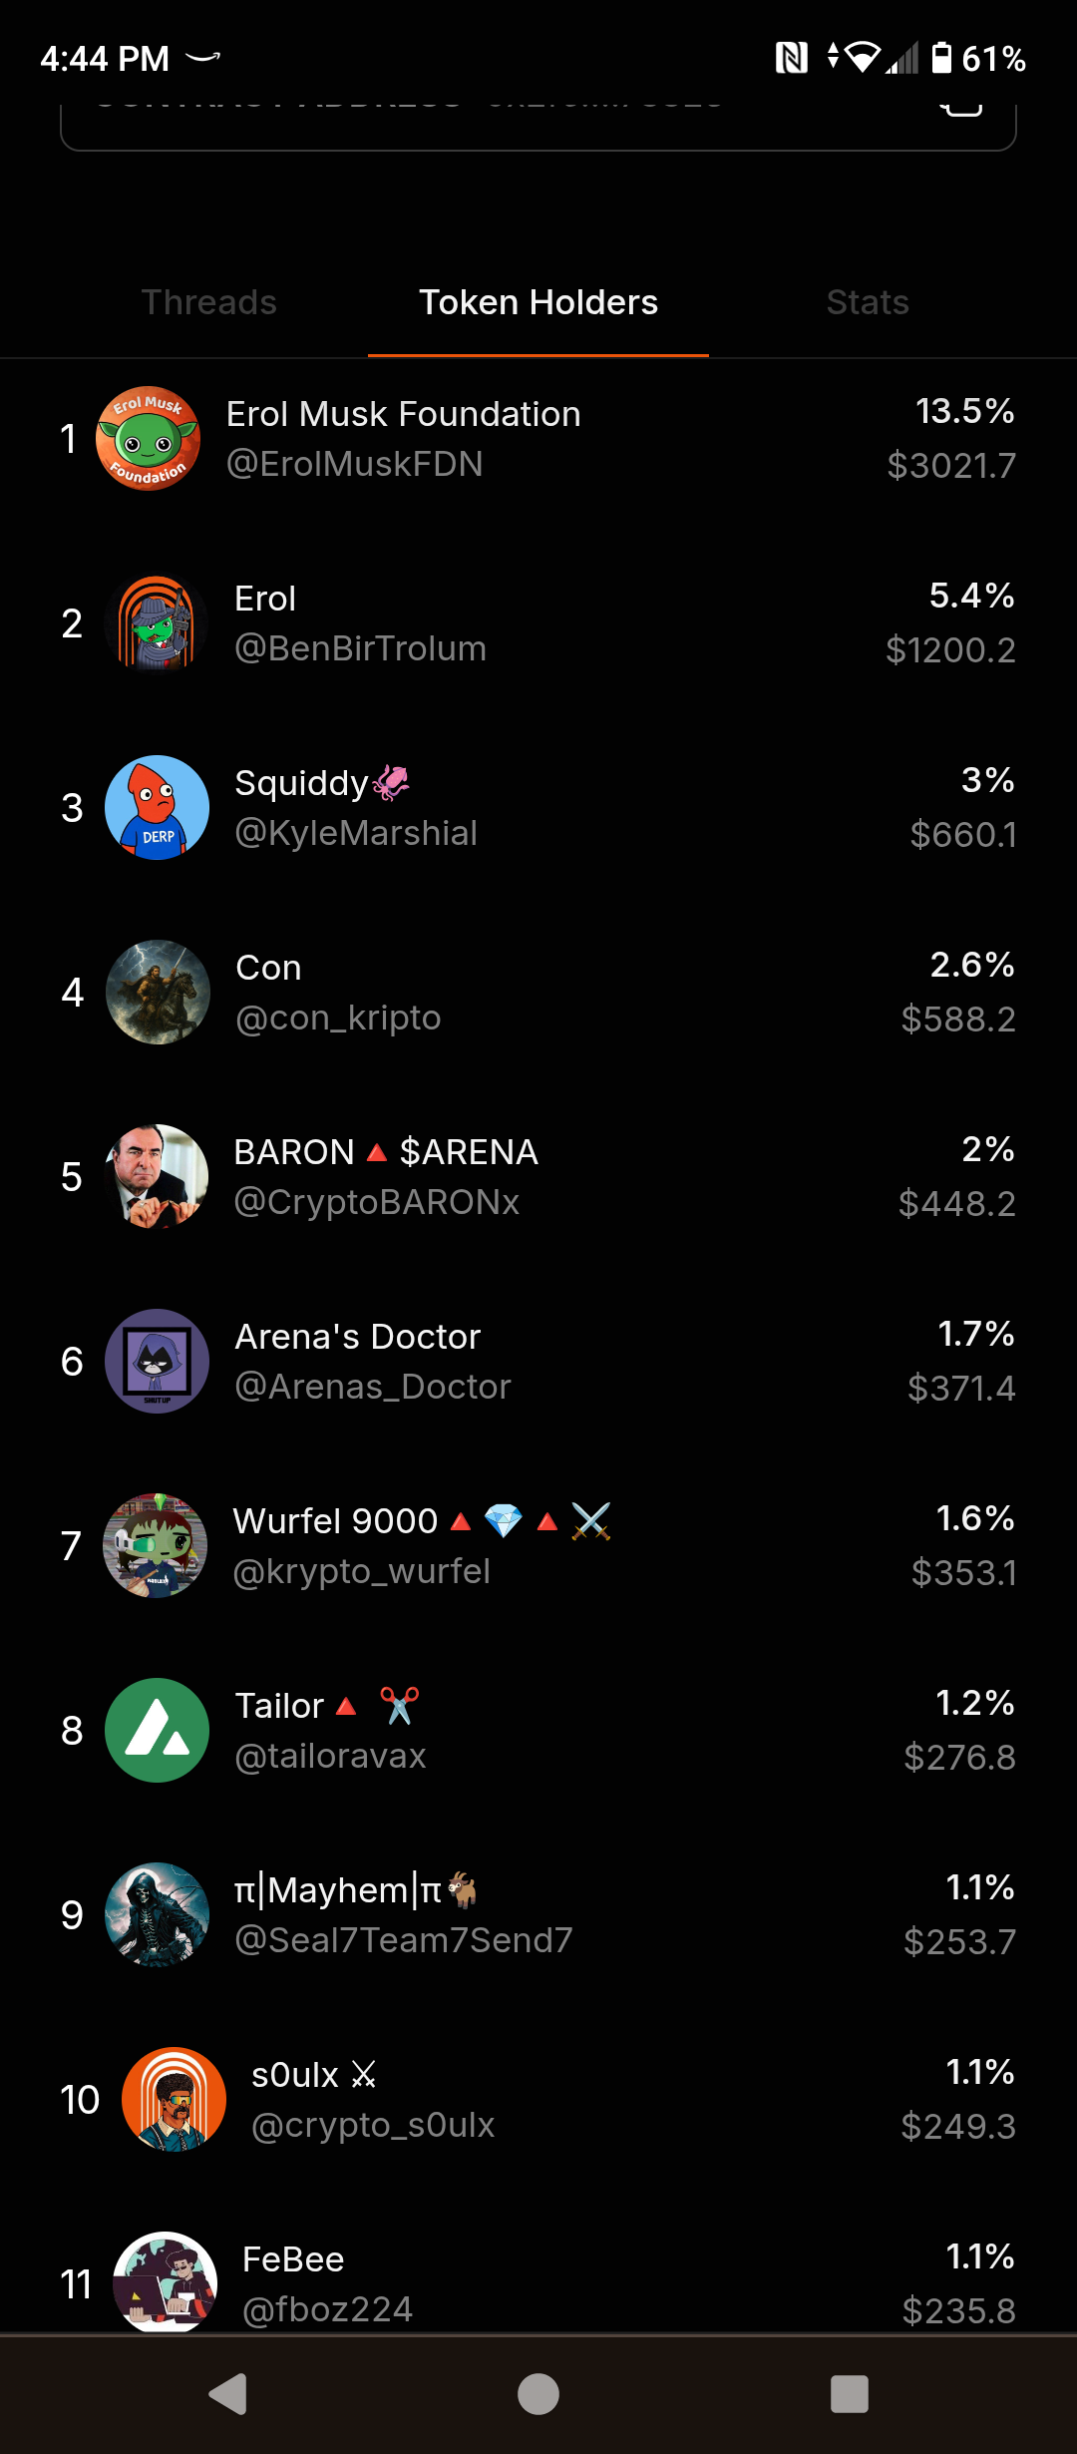Open the @con_kripto handle link
Screen dimensions: 1077x2454
click(x=338, y=1019)
